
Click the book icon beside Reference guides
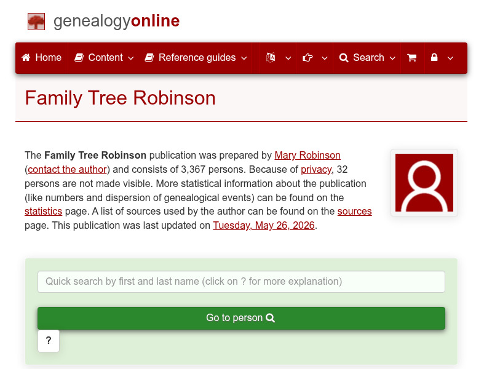pyautogui.click(x=149, y=58)
